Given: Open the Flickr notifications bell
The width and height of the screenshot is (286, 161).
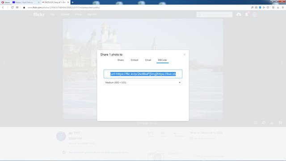Looking at the screenshot, I should [247, 14].
